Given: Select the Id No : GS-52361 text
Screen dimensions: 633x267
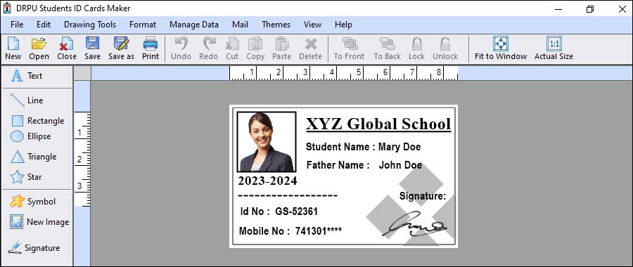Looking at the screenshot, I should 279,211.
